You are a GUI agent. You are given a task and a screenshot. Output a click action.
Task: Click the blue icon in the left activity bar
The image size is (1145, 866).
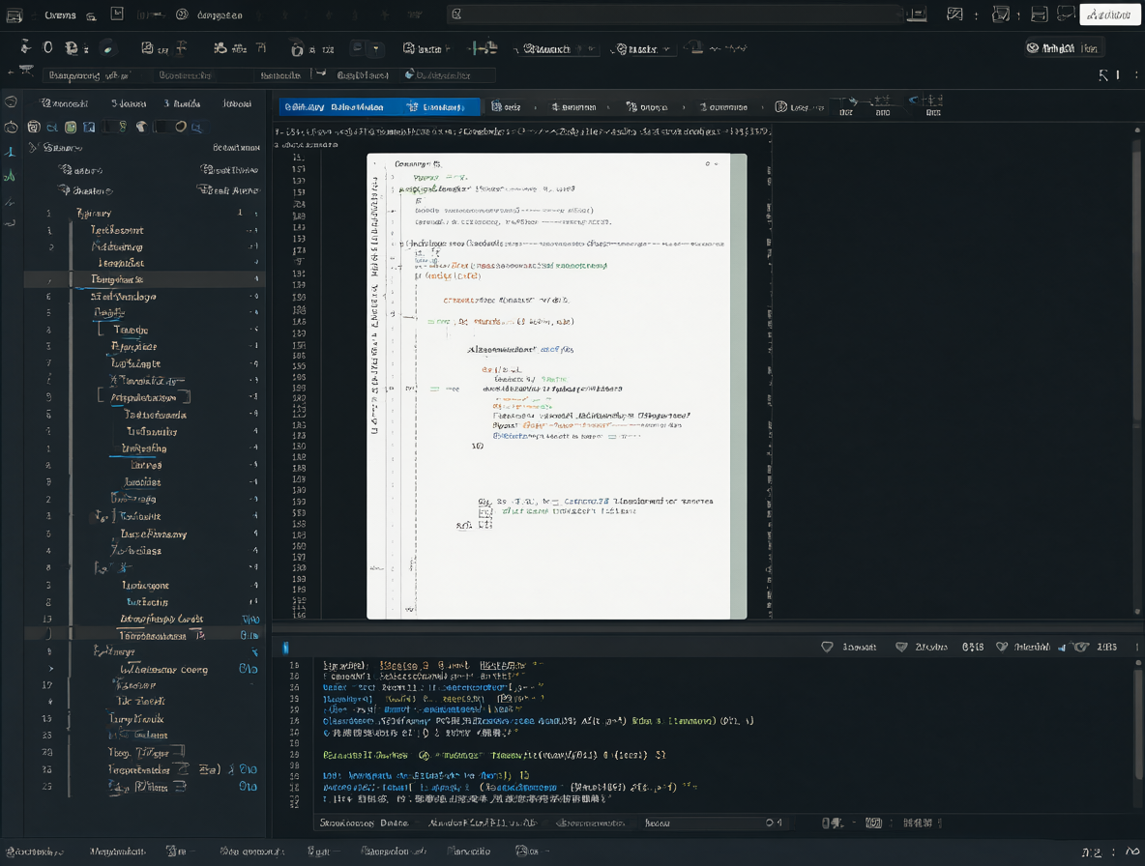click(x=11, y=152)
